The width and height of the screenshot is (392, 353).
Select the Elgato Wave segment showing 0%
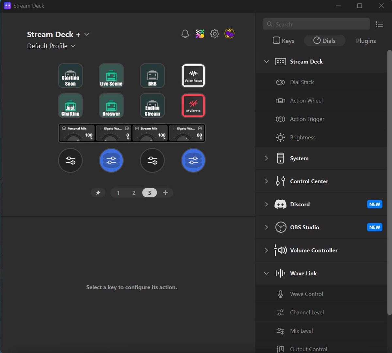coord(113,133)
